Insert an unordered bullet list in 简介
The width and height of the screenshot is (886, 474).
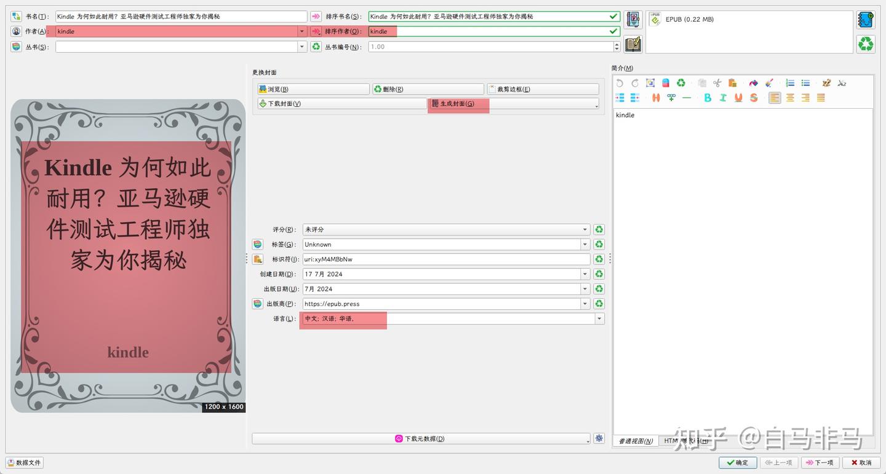805,83
